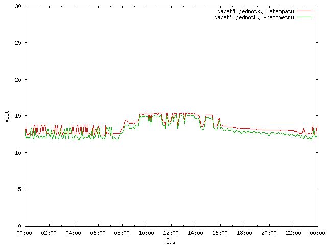Viewport: 327px width, 245px height.
Task: Click the red legend line sample
Action: [305, 11]
